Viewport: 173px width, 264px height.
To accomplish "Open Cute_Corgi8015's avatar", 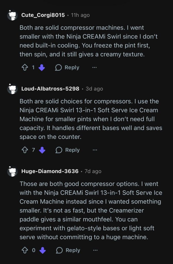I will [12, 15].
